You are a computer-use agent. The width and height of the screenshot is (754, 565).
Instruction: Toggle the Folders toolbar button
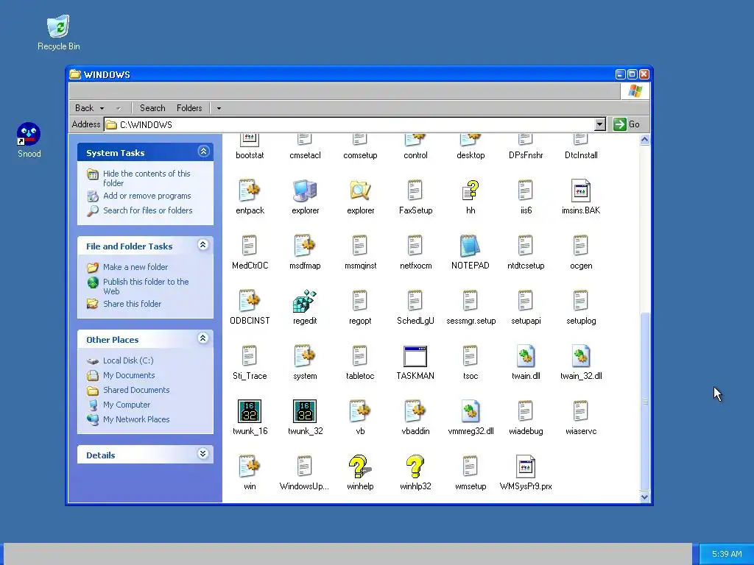point(189,108)
